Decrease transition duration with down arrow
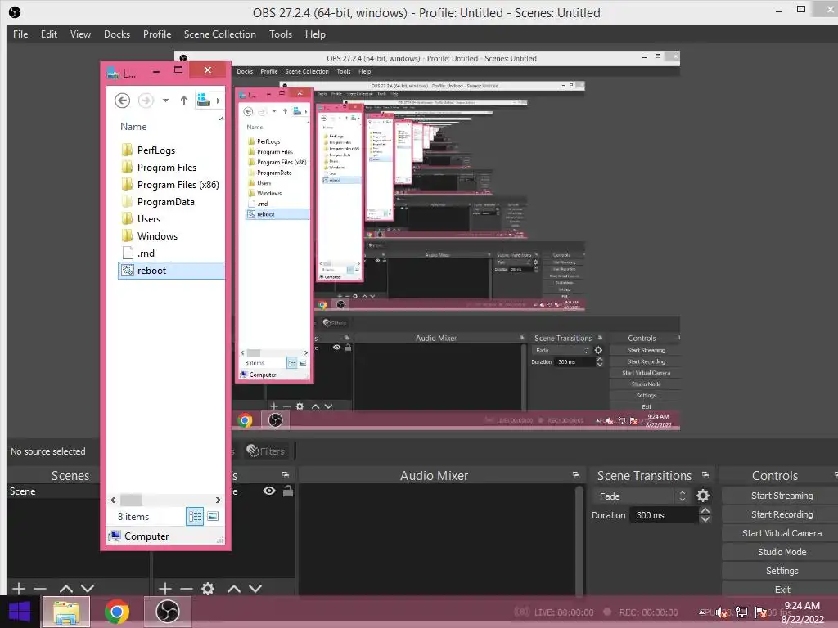 705,519
